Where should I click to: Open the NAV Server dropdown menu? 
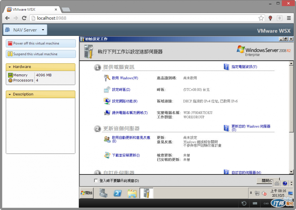[25, 30]
